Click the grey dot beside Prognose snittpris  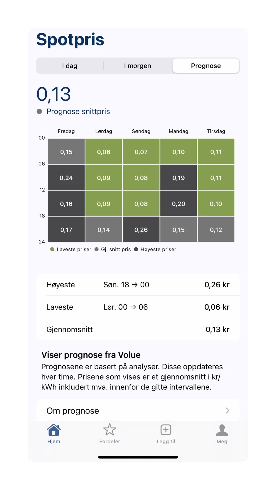(39, 112)
